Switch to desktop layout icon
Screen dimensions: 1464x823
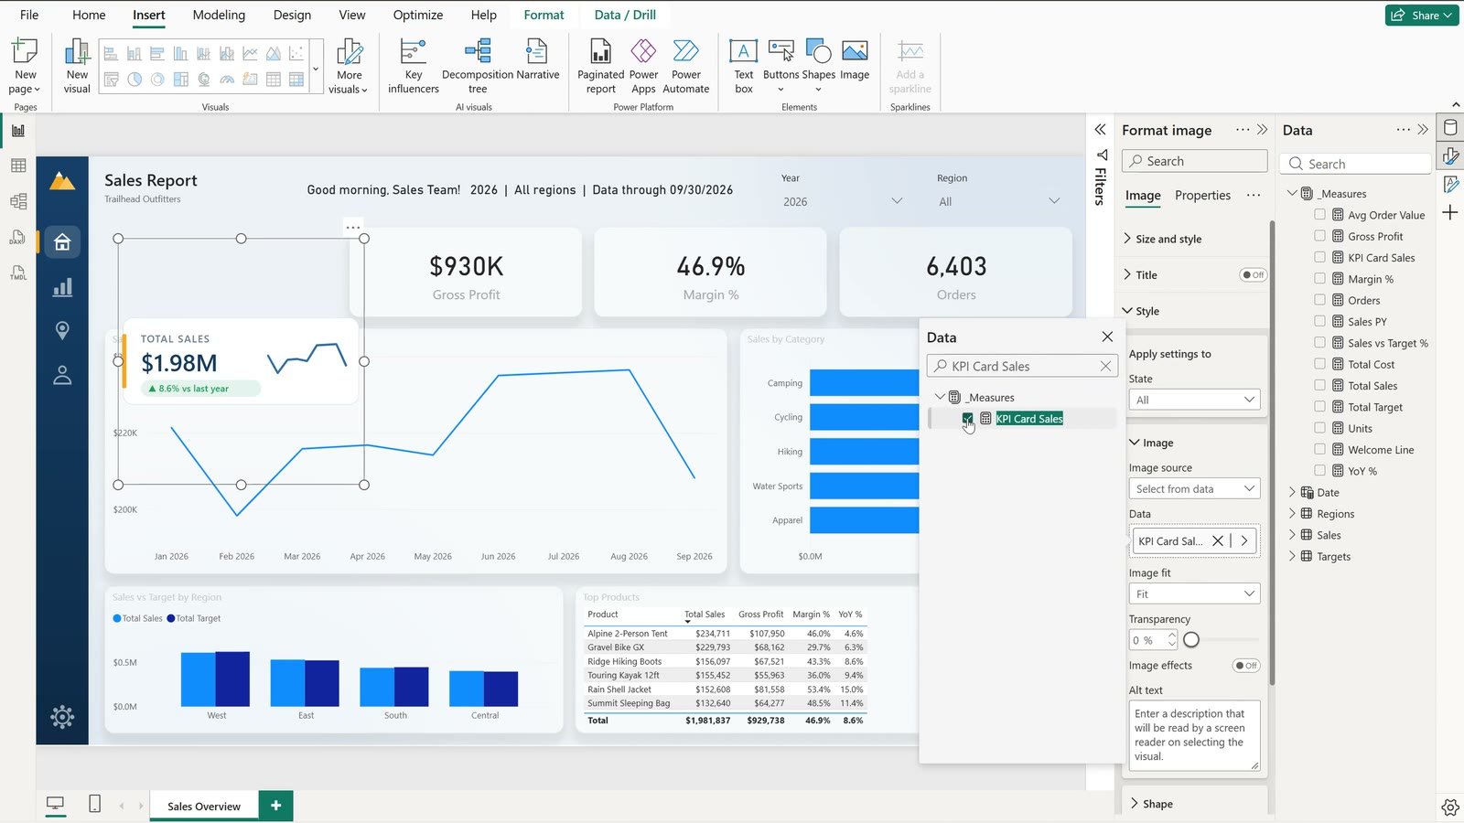56,804
